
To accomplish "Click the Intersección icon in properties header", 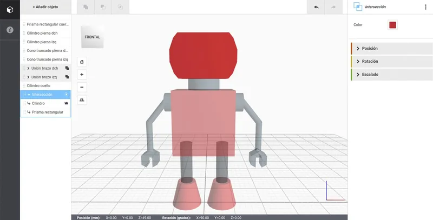I will (x=358, y=6).
